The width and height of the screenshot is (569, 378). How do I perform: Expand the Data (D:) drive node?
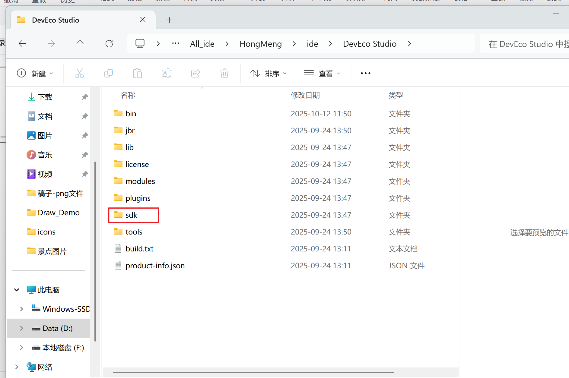tap(21, 328)
